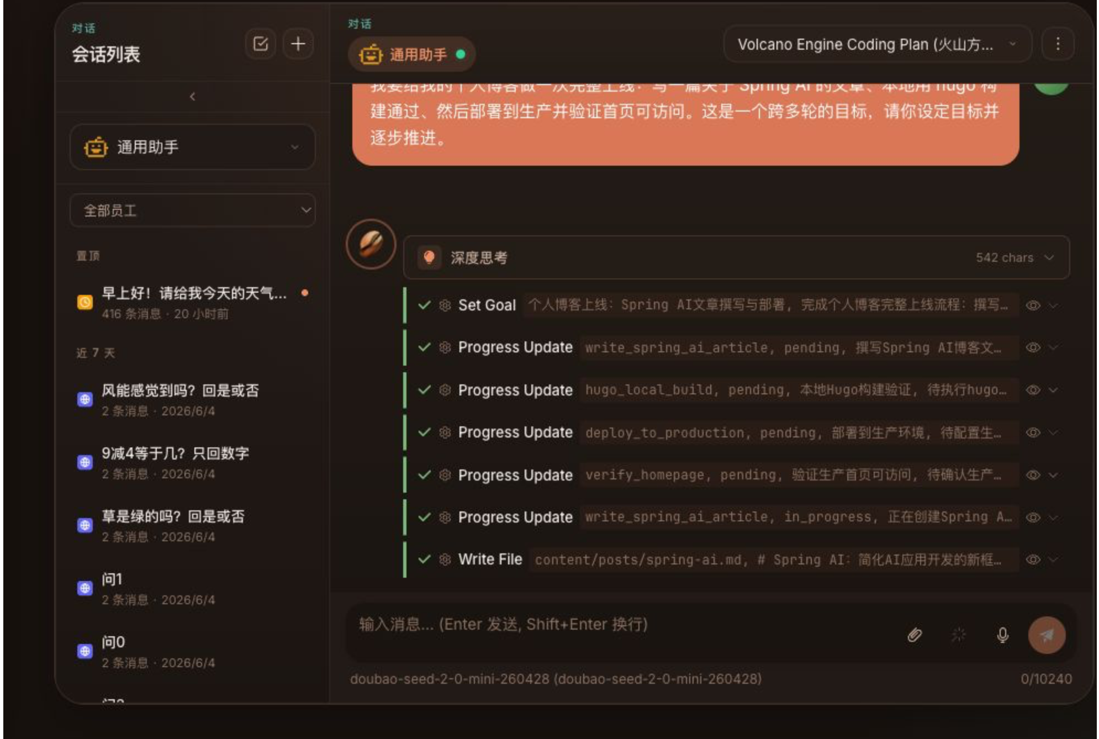Viewport: 1099px width, 739px height.
Task: Click globe icon beside 问0 conversation
Action: coord(85,651)
